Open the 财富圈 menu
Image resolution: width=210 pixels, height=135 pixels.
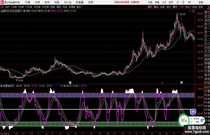(79, 2)
